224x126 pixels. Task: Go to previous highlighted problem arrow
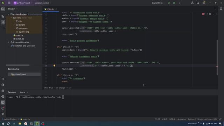point(213,14)
